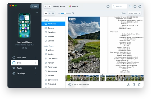The image size is (151, 100).
Task: Expand the Tools chevron arrow
Action: 36,68
